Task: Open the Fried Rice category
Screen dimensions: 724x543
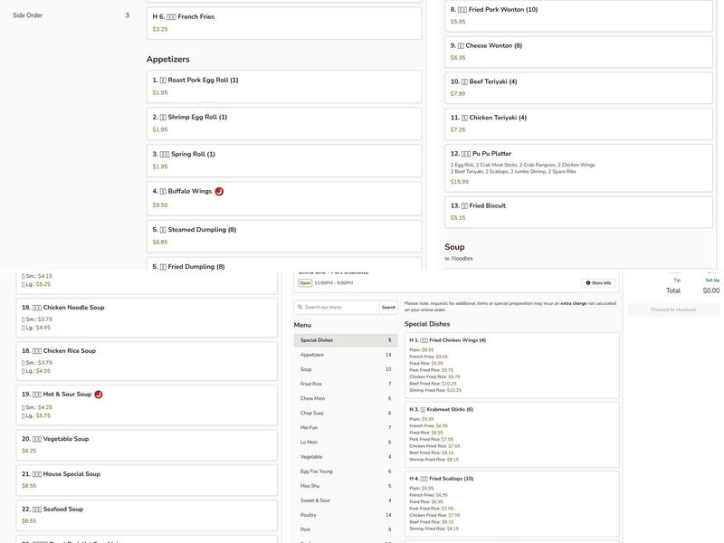Action: [x=345, y=384]
